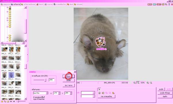Click the shrink / enlarge button in dialog
Image resolution: width=173 pixels, height=104 pixels.
tap(69, 85)
